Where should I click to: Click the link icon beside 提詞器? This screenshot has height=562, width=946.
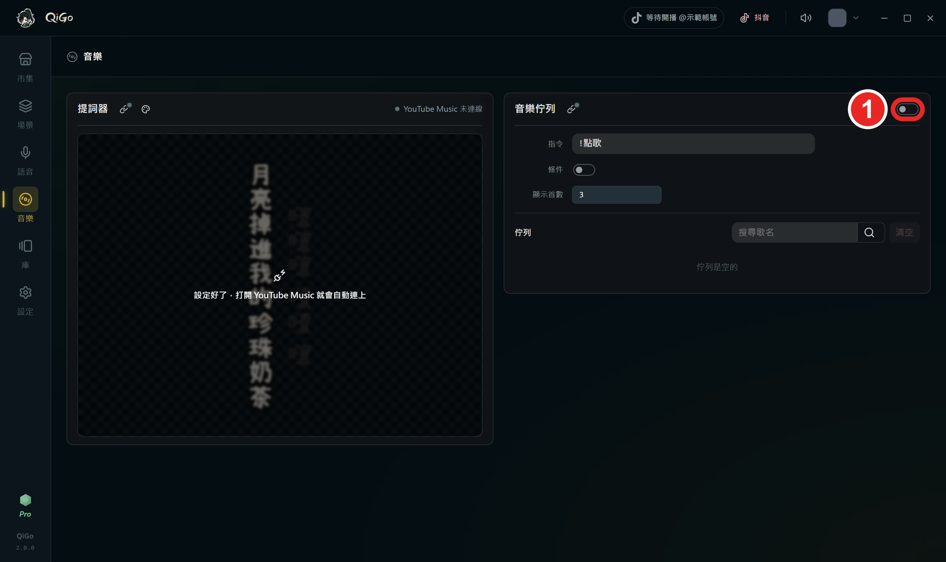point(125,109)
